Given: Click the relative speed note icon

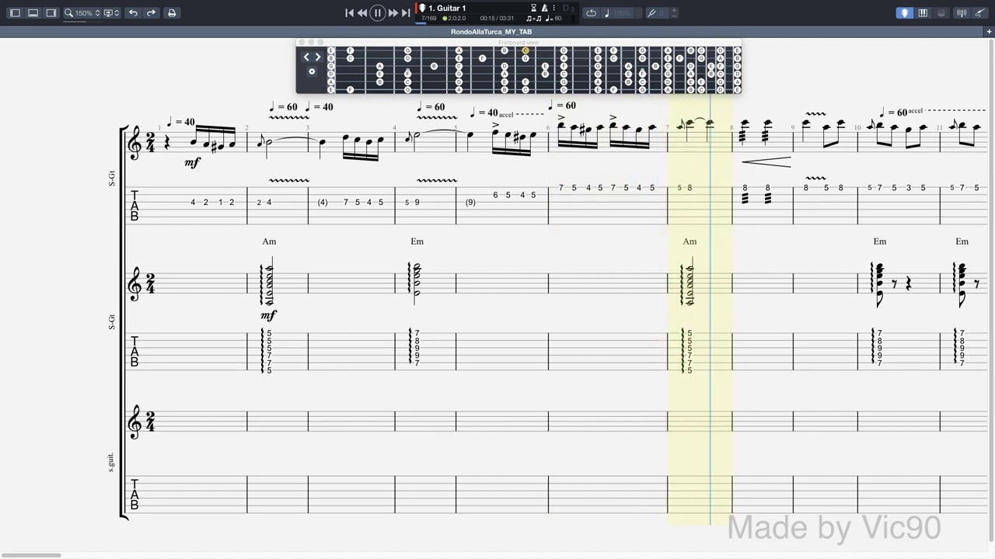Looking at the screenshot, I should pyautogui.click(x=607, y=12).
